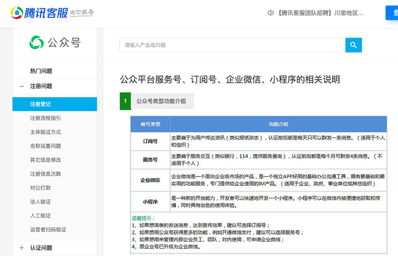Open 运营者扫码验证 help topic
Image resolution: width=398 pixels, height=256 pixels.
pyautogui.click(x=48, y=230)
